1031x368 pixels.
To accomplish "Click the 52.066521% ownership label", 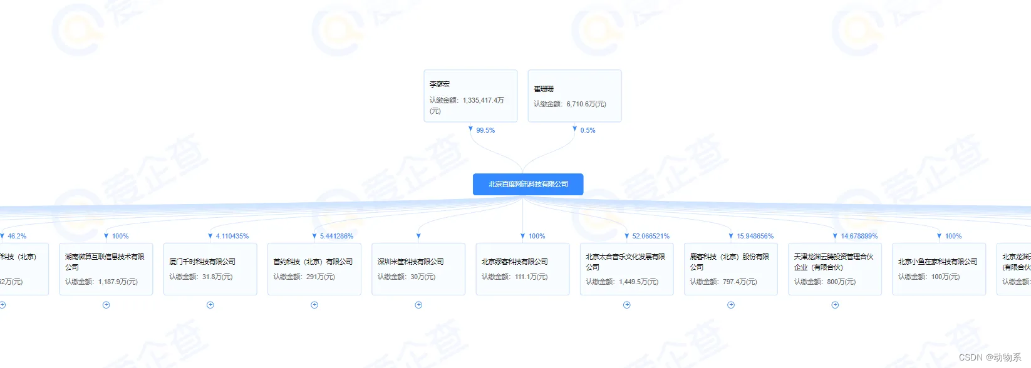I will pyautogui.click(x=651, y=236).
